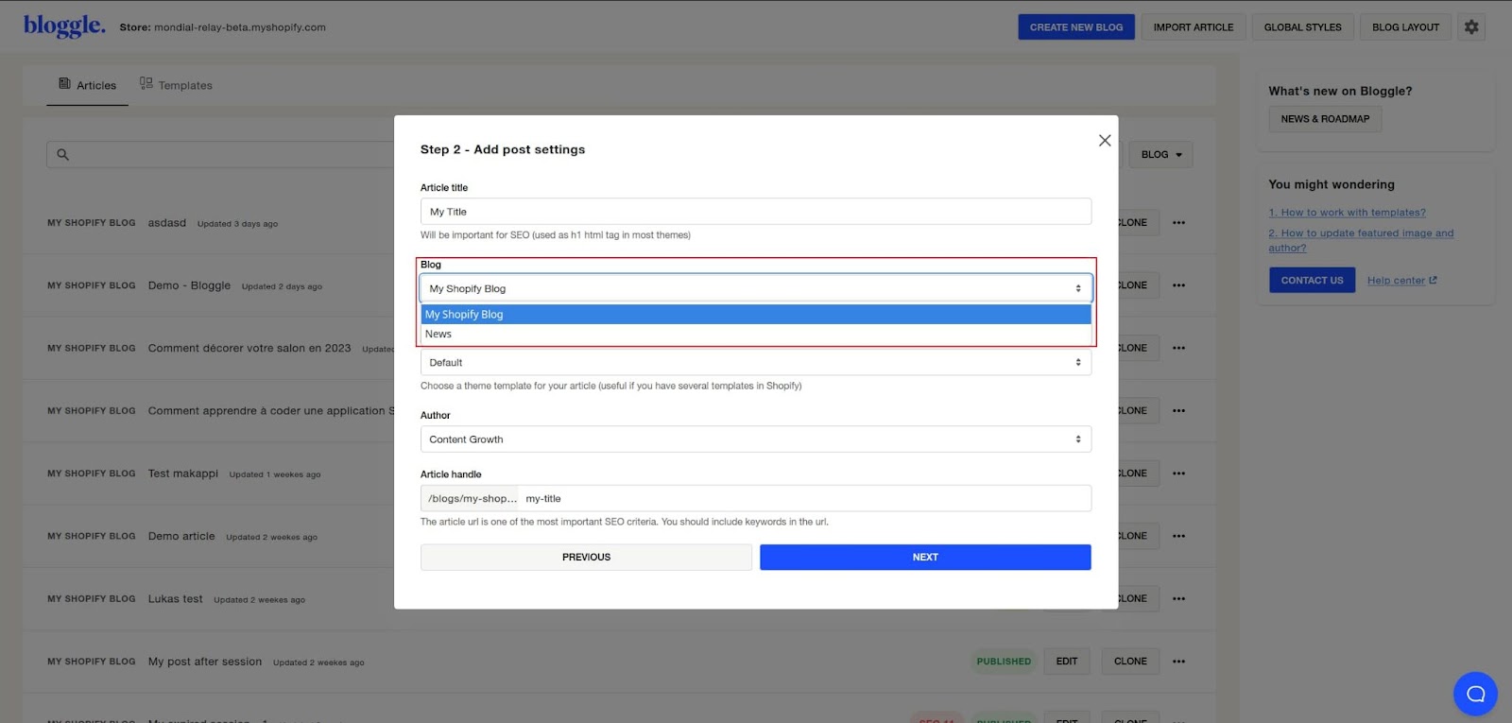Click the Bloggle logo
This screenshot has height=723, width=1512.
coord(64,26)
